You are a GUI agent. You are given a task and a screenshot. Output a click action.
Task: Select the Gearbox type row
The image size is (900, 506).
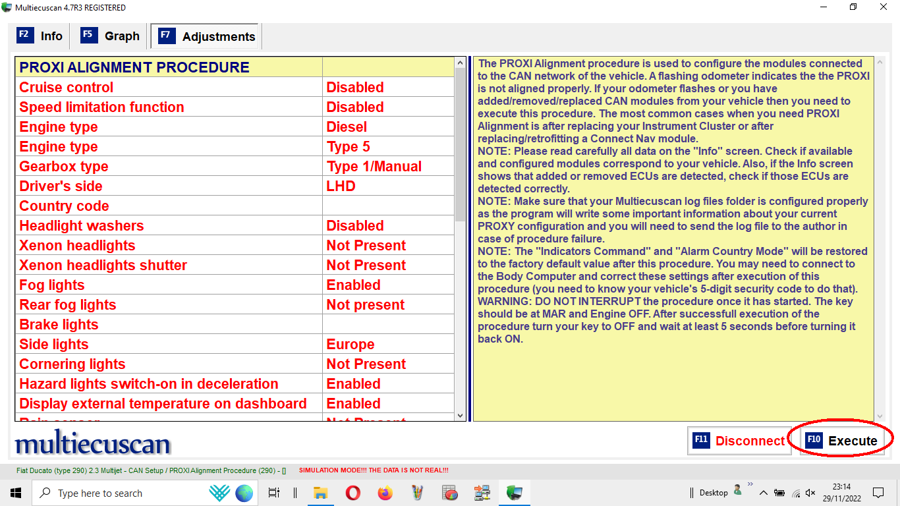235,166
